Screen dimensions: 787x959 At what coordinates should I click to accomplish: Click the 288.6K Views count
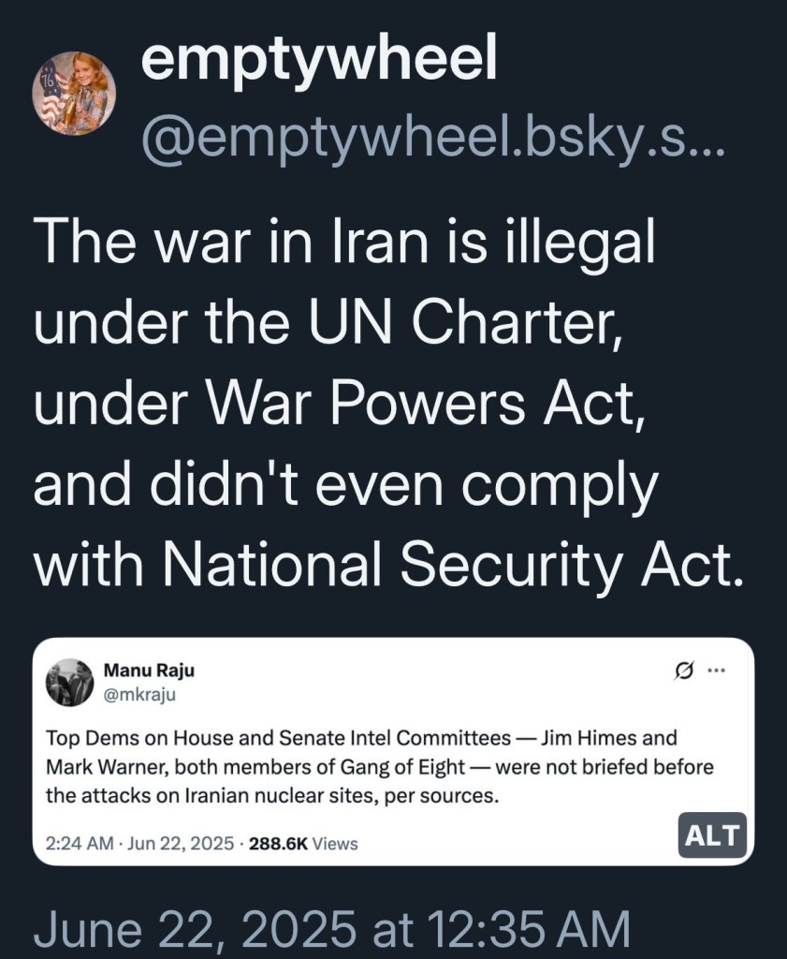[303, 843]
